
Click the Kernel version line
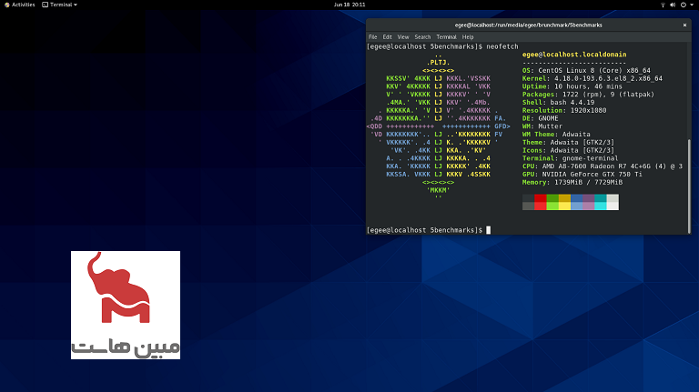pyautogui.click(x=592, y=78)
